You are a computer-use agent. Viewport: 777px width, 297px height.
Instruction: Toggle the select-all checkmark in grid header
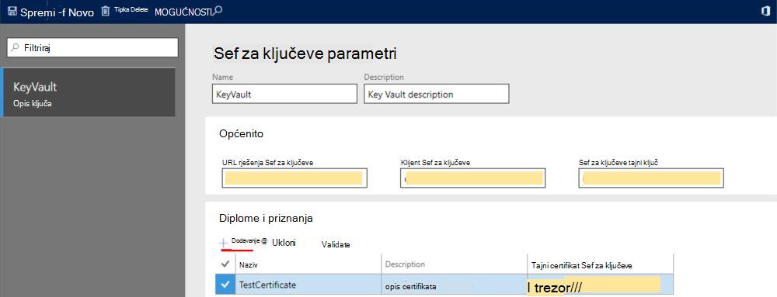tap(225, 264)
